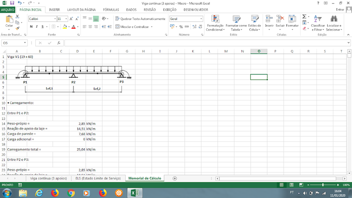Expand the Name Box dropdown arrow
The width and height of the screenshot is (352, 198).
(25, 43)
